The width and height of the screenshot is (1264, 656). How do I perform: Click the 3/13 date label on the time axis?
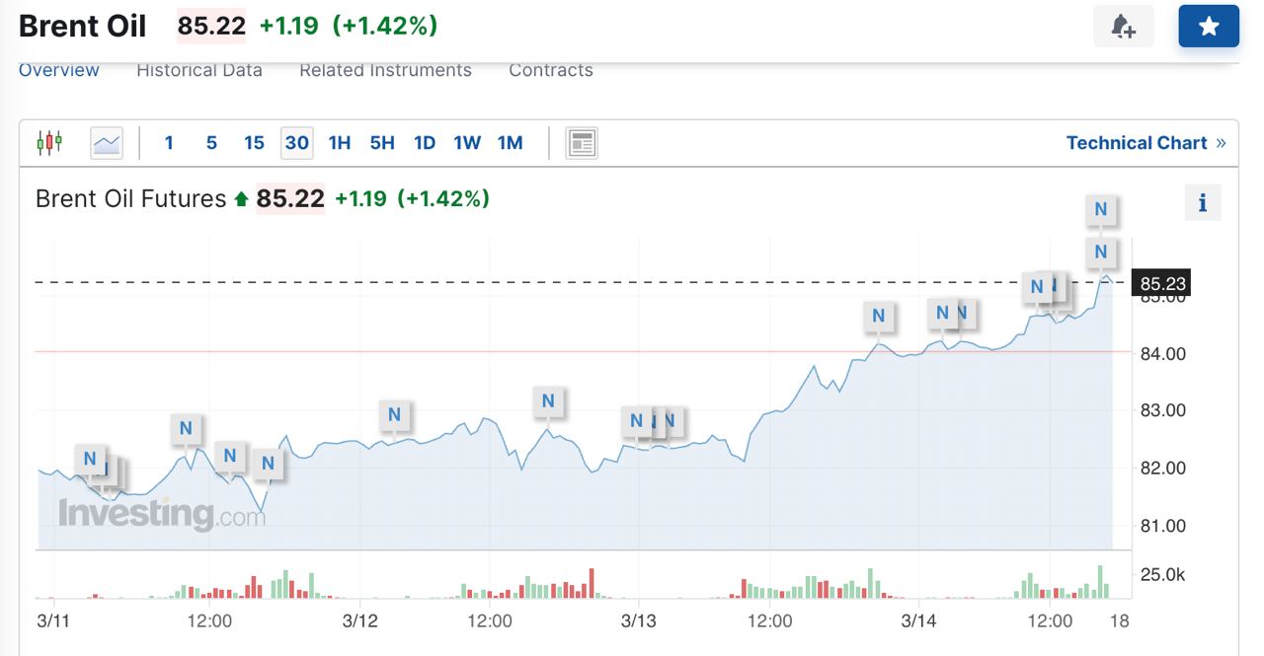click(x=639, y=621)
